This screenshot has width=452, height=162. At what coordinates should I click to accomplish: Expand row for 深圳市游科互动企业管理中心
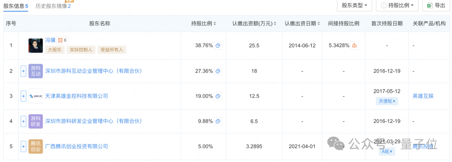coord(23,71)
